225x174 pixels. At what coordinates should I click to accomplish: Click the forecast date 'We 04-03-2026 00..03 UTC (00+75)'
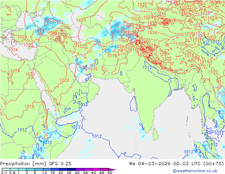coord(176,164)
